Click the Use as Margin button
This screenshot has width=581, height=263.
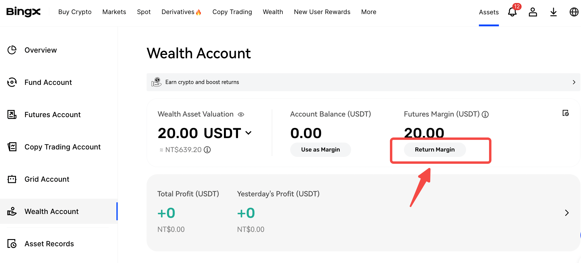click(x=320, y=150)
